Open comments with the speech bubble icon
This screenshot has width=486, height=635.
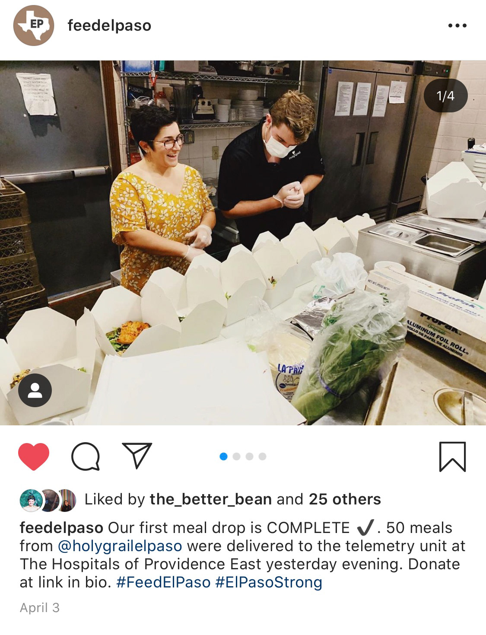pyautogui.click(x=86, y=456)
